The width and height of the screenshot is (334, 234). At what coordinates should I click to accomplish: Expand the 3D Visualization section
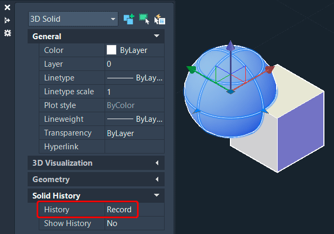coord(157,163)
